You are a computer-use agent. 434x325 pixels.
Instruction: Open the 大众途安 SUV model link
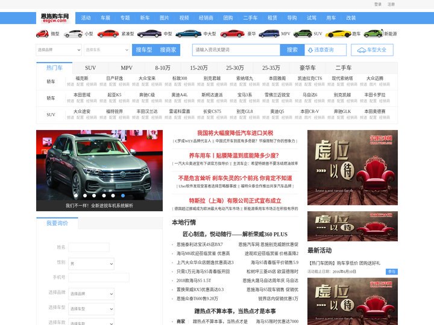tap(82, 111)
